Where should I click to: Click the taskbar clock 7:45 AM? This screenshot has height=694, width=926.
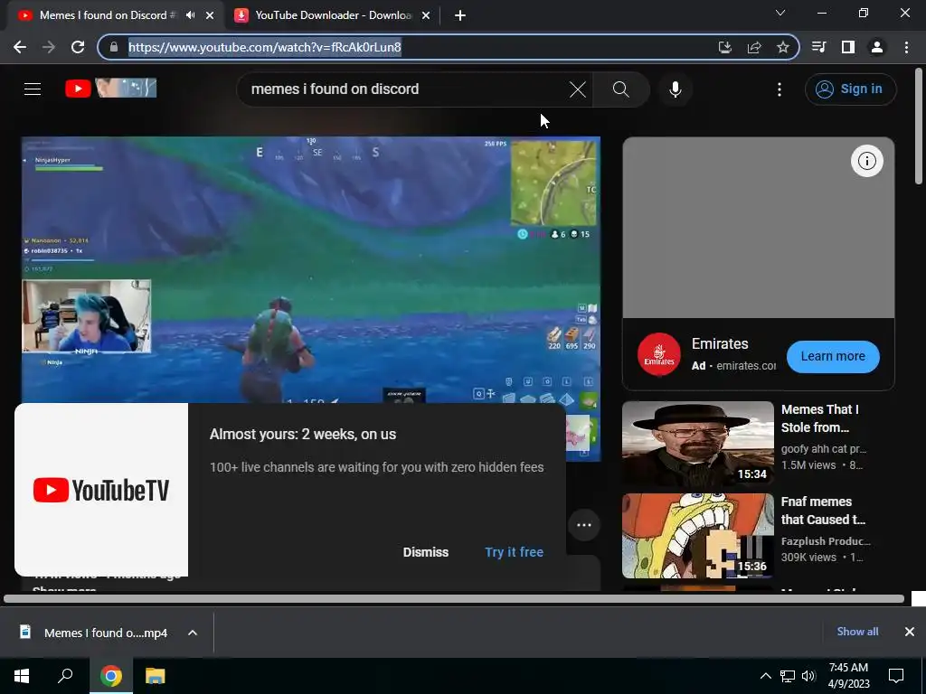[848, 676]
